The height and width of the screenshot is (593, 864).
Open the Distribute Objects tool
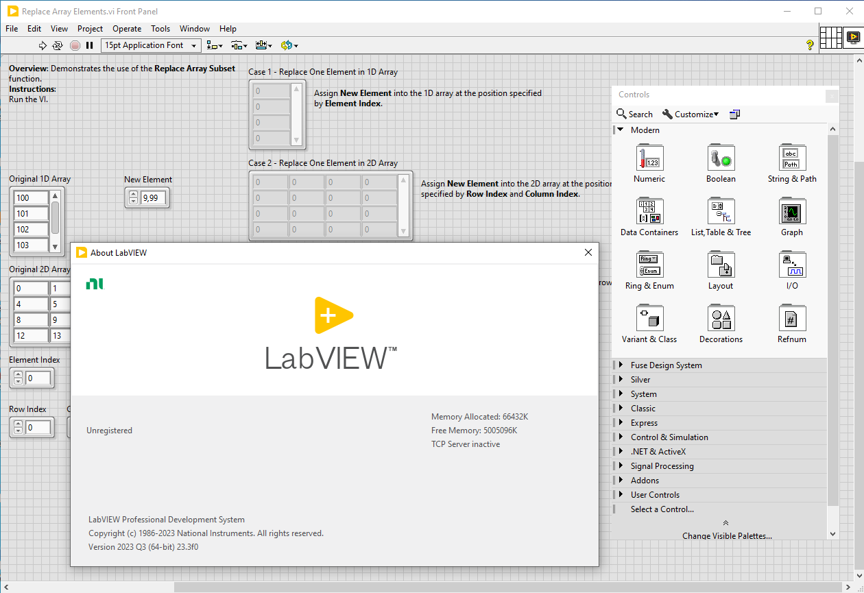(x=239, y=45)
